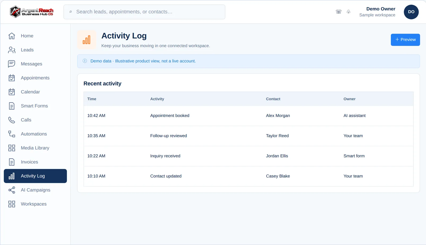Click the ArgentReach Business Hub logo
Viewport: 426px width, 245px height.
click(x=31, y=12)
